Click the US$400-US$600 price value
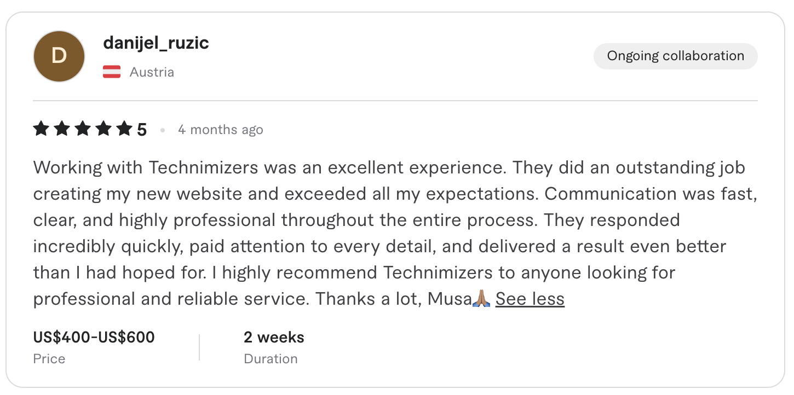This screenshot has height=395, width=794. [94, 337]
